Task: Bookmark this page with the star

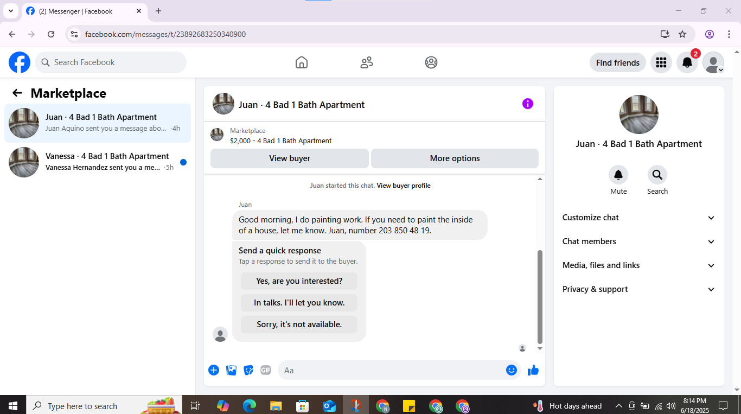Action: click(x=682, y=34)
